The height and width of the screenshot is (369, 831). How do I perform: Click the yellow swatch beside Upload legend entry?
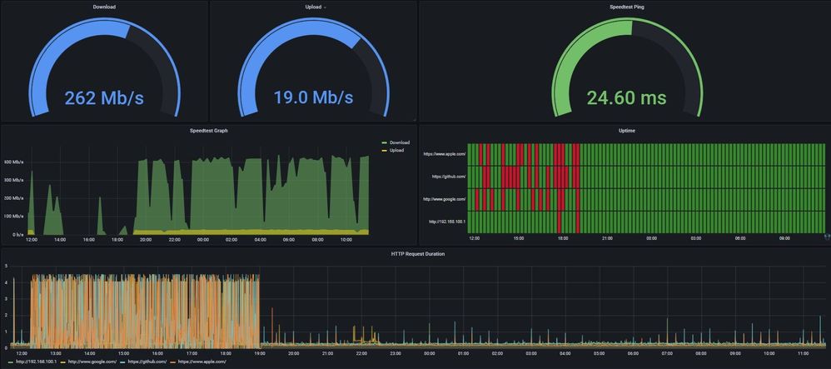point(384,150)
